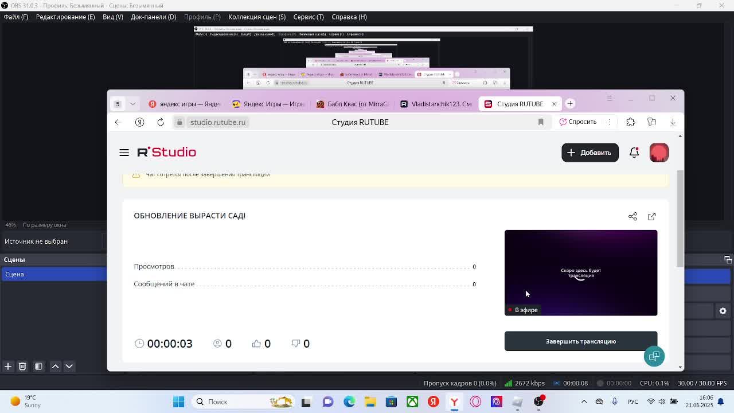The height and width of the screenshot is (413, 734).
Task: Switch to Бабл Квас browser tab
Action: pos(353,104)
